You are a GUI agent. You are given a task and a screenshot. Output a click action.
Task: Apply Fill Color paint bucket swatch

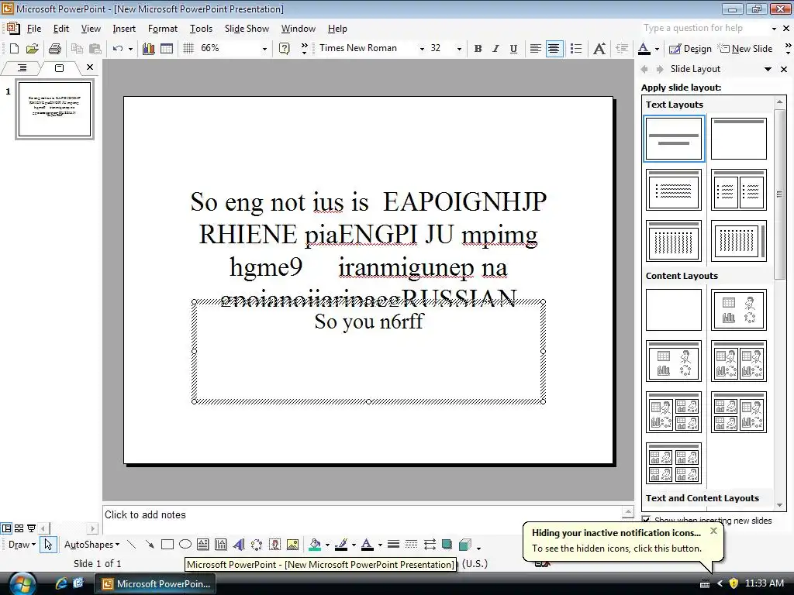315,545
